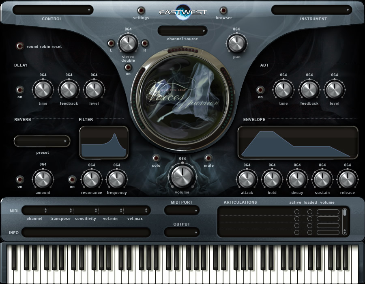365x284 pixels.
Task: Open the CONTROL selector at top left
Action: (52, 9)
